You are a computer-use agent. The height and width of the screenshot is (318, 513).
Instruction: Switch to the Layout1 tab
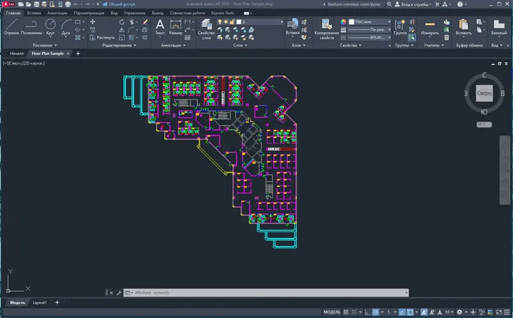[40, 303]
